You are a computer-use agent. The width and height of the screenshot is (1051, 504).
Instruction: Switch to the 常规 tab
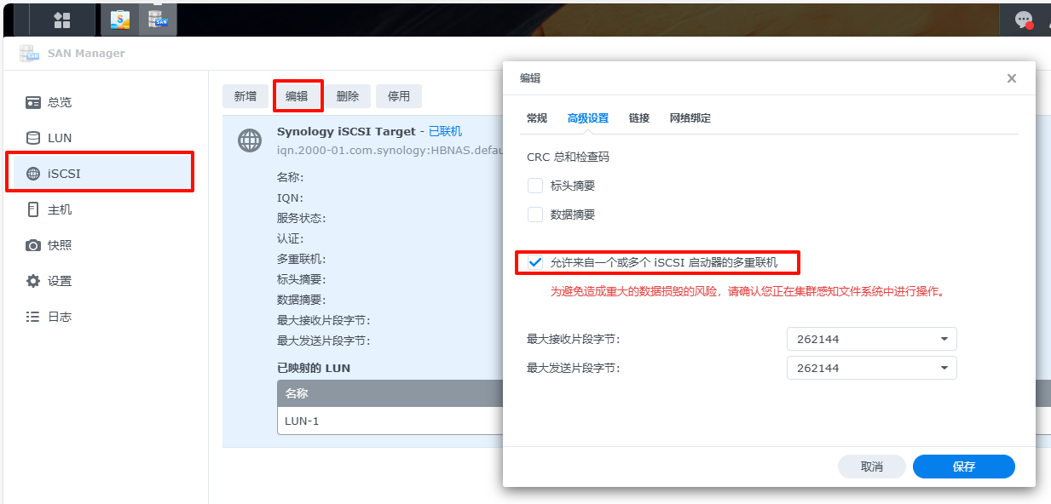tap(537, 118)
